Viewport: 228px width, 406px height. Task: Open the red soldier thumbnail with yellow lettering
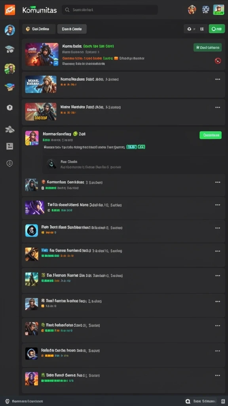coord(41,111)
